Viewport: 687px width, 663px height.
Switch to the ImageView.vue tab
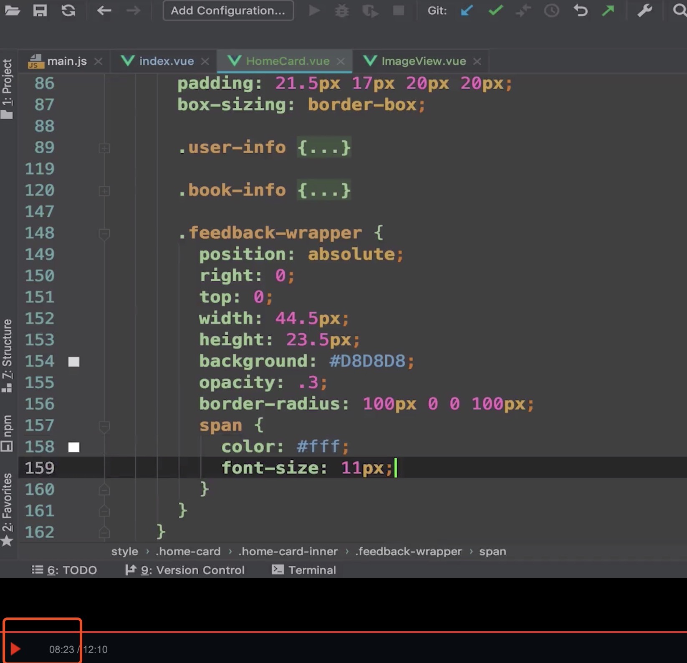(423, 61)
